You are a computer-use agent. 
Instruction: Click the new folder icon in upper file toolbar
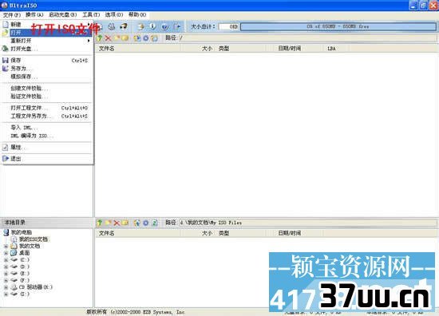117,38
